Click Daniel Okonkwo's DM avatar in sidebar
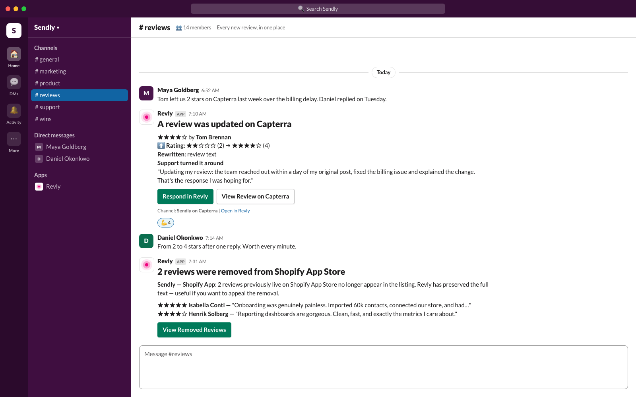This screenshot has width=636, height=397. pos(39,159)
